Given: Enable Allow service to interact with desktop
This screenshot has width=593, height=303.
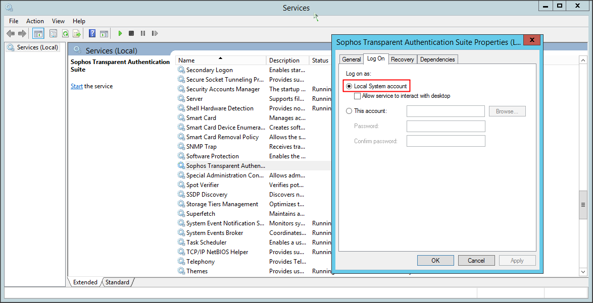Looking at the screenshot, I should (x=357, y=96).
